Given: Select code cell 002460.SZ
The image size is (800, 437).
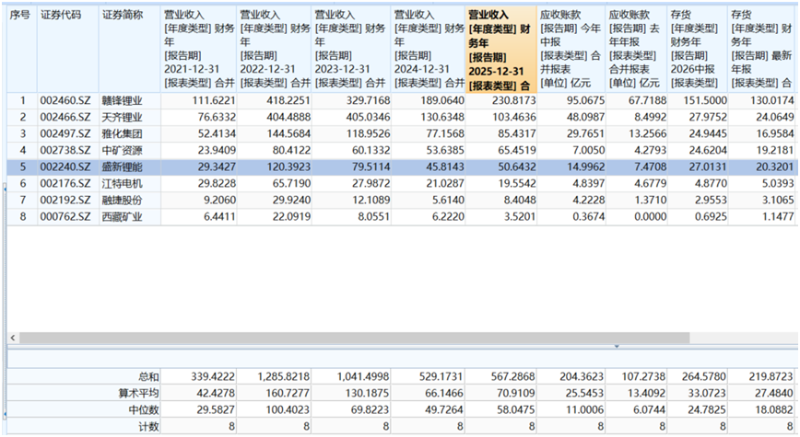Looking at the screenshot, I should click(x=68, y=101).
